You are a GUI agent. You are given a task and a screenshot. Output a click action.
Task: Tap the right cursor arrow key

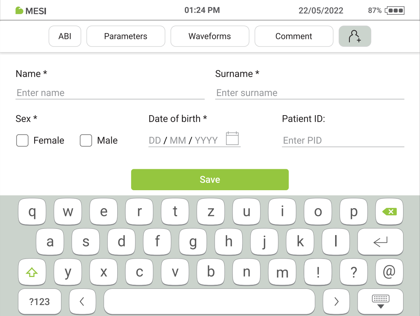tap(336, 302)
